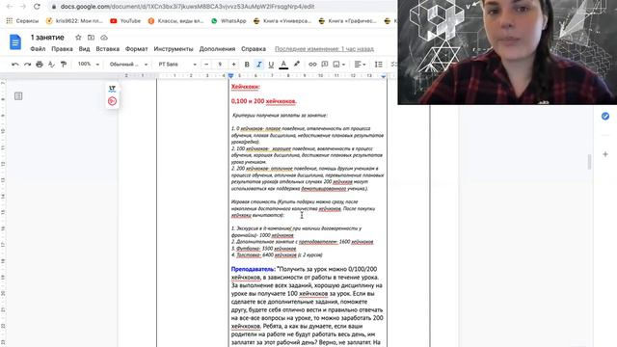Image resolution: width=617 pixels, height=347 pixels.
Task: Toggle underline formatting
Action: click(271, 65)
